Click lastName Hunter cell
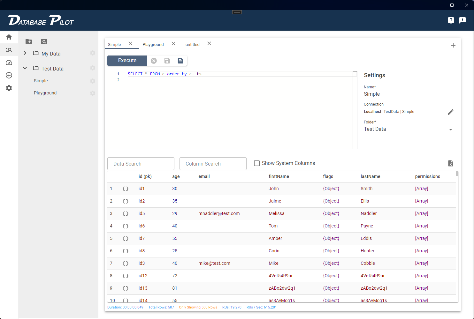474x319 pixels. [367, 251]
